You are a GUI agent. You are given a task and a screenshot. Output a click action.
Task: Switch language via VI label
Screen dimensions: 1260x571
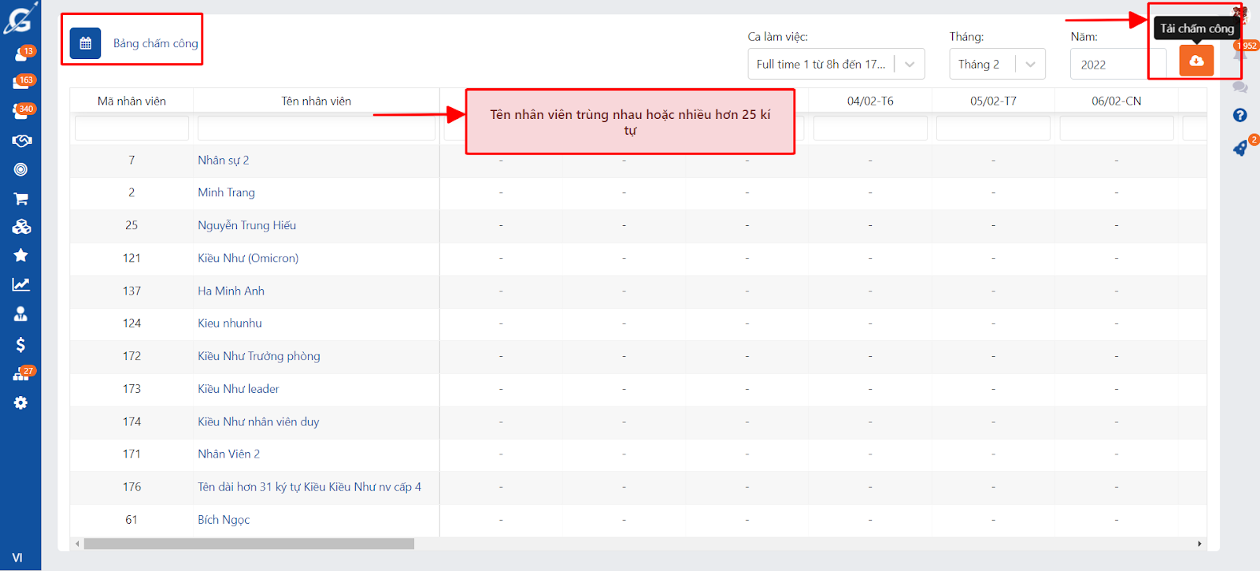pos(17,558)
